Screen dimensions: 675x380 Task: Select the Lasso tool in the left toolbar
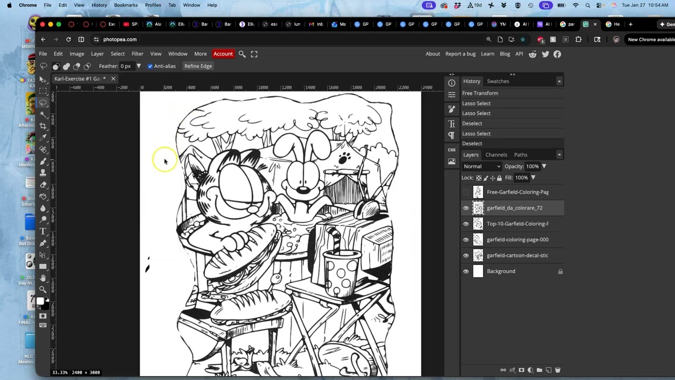click(43, 102)
